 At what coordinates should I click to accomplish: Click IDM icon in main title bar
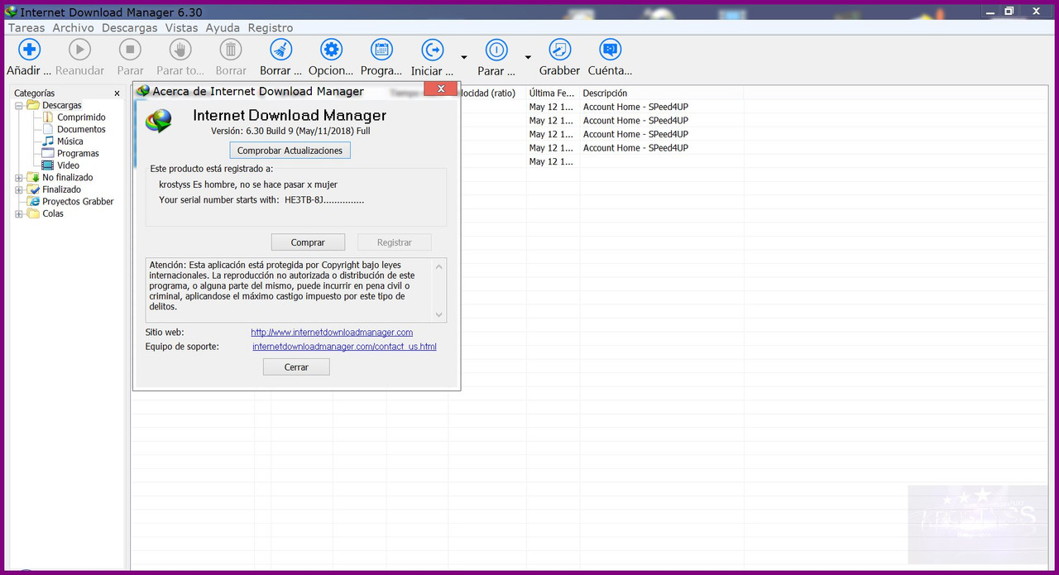coord(11,12)
